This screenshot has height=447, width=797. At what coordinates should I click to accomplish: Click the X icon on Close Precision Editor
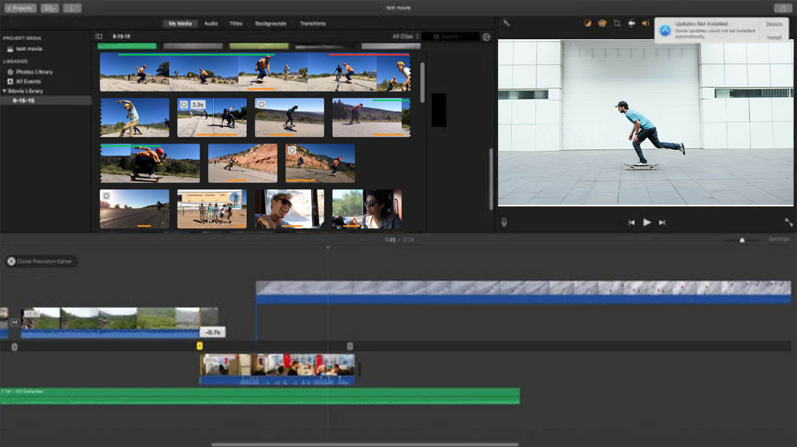click(x=11, y=261)
